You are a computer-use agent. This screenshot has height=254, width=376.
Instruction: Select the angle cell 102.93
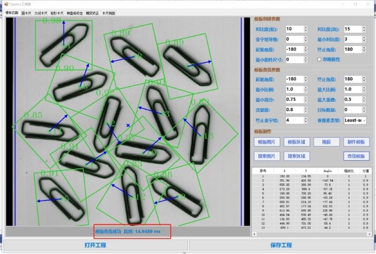(x=327, y=206)
